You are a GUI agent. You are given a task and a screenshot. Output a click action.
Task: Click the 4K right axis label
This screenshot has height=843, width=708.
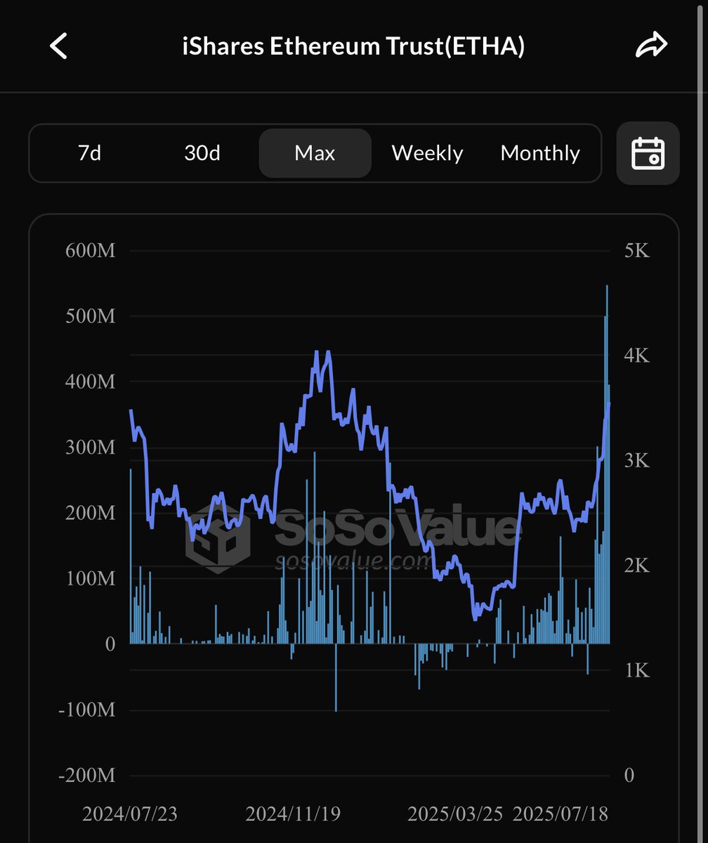[x=637, y=355]
